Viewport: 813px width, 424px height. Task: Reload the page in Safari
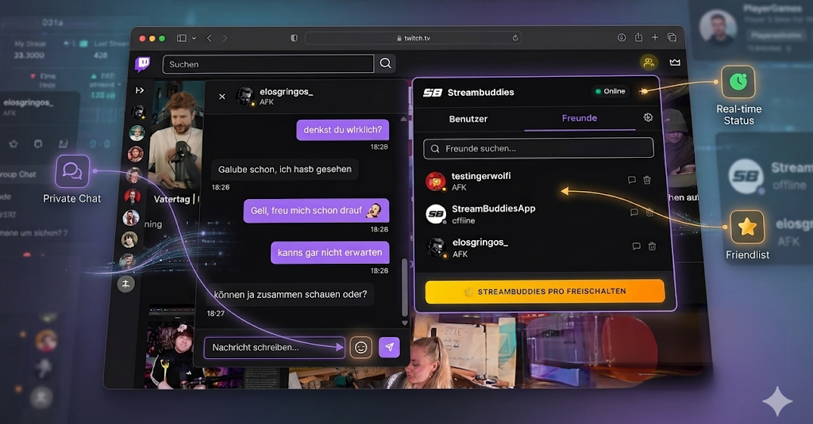(x=514, y=38)
